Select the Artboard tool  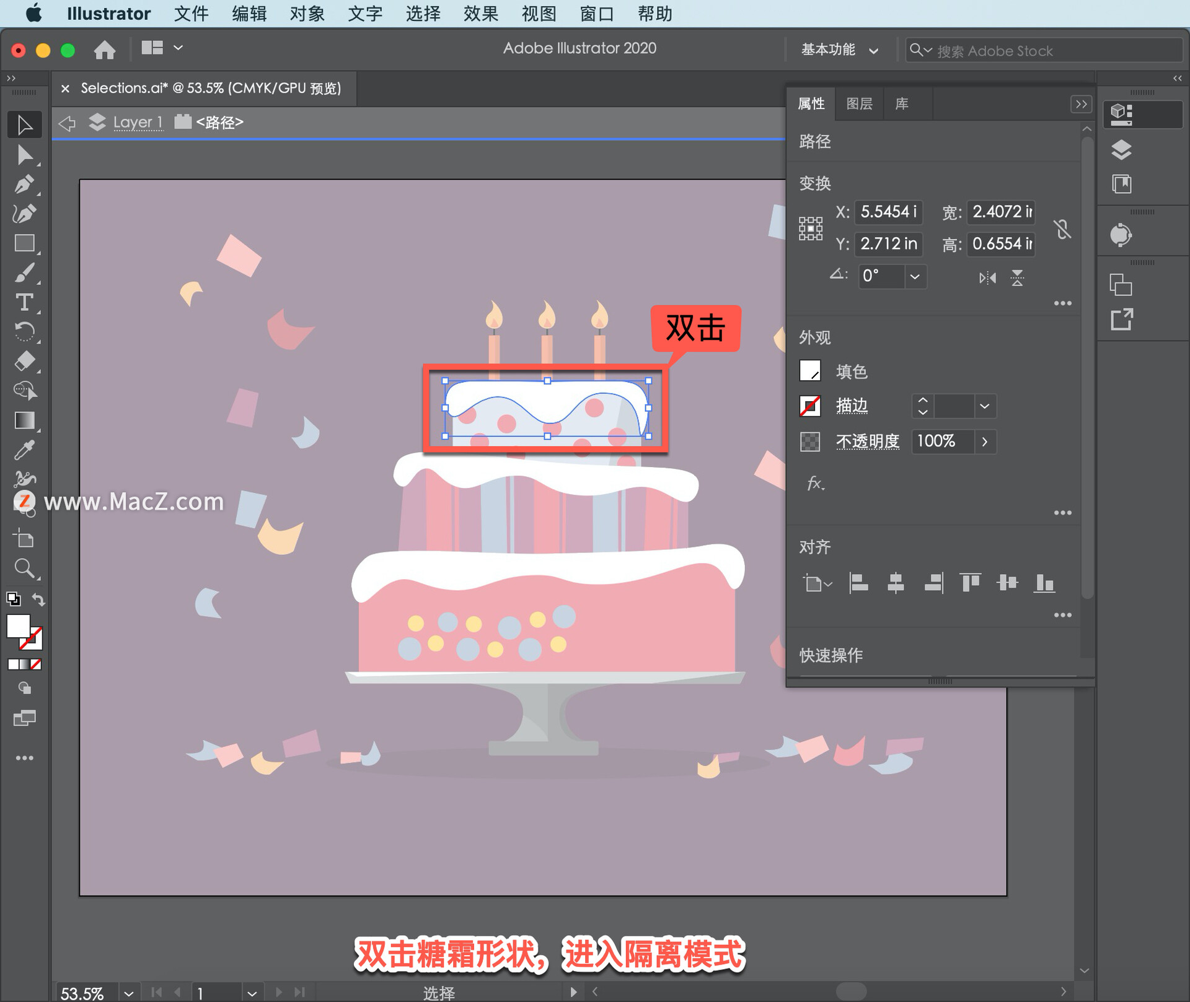pyautogui.click(x=25, y=539)
